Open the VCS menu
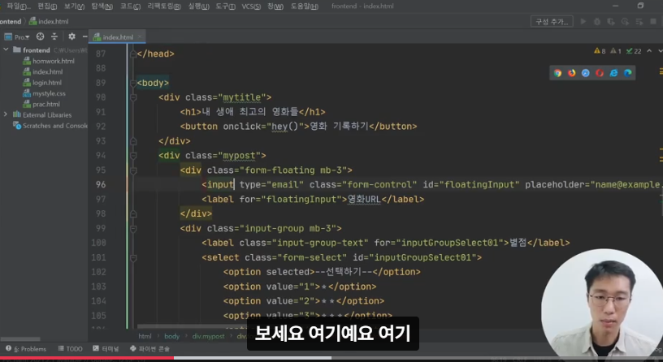 (251, 6)
